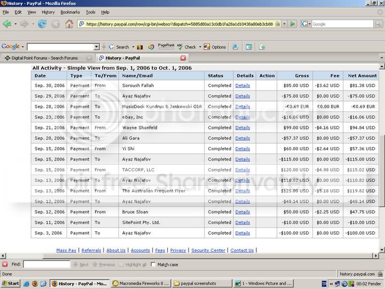
Task: Click the Firefox quick launch icon
Action: click(x=35, y=284)
